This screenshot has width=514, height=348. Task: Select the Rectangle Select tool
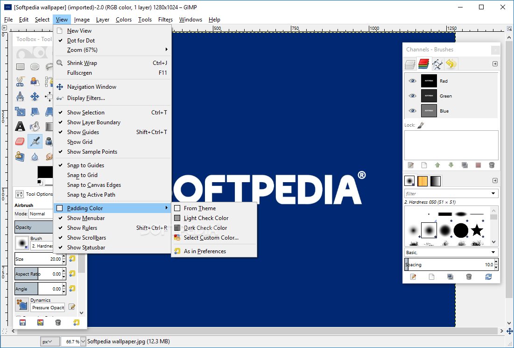pos(21,67)
